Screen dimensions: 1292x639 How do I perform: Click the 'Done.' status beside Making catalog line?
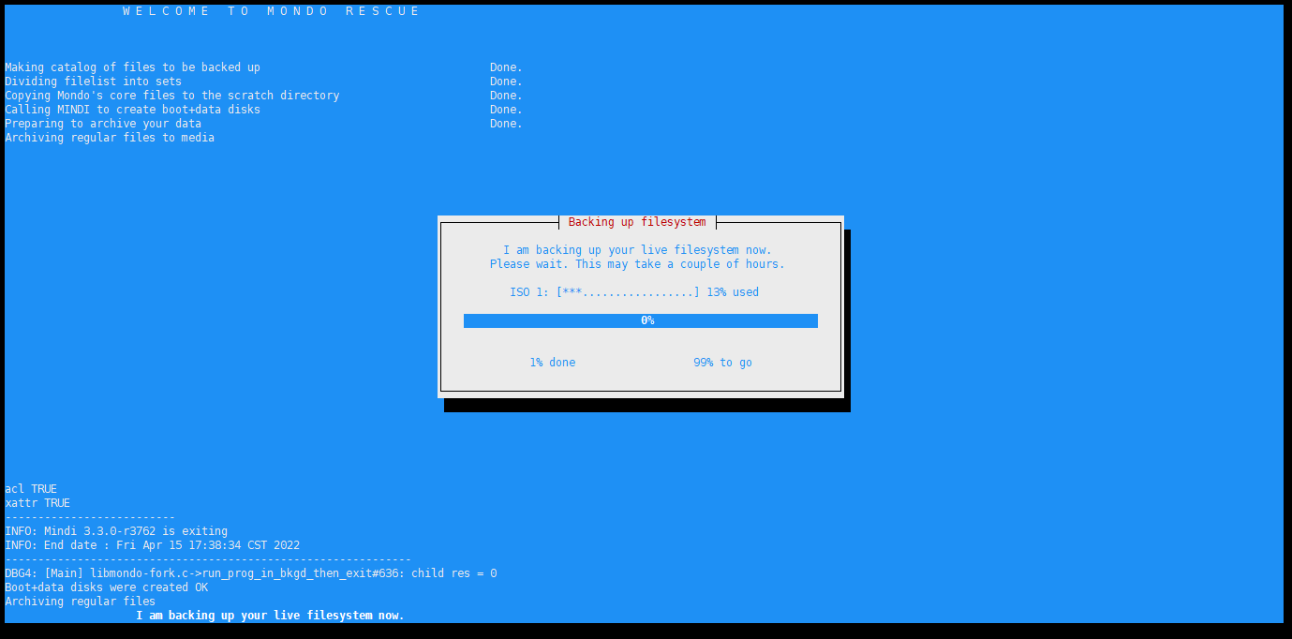pos(506,67)
